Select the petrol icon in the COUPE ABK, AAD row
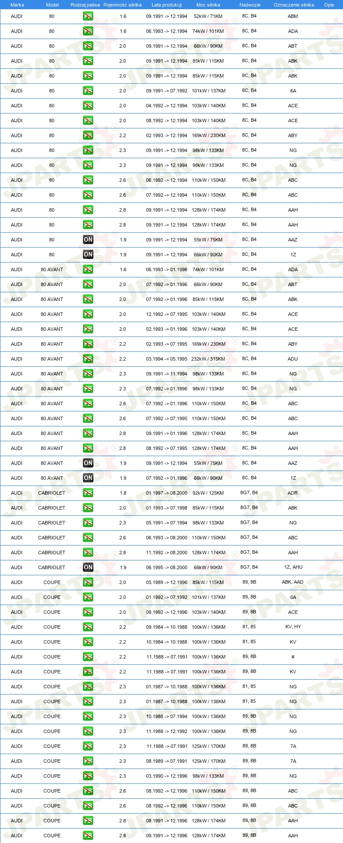This screenshot has width=343, height=843. (88, 582)
